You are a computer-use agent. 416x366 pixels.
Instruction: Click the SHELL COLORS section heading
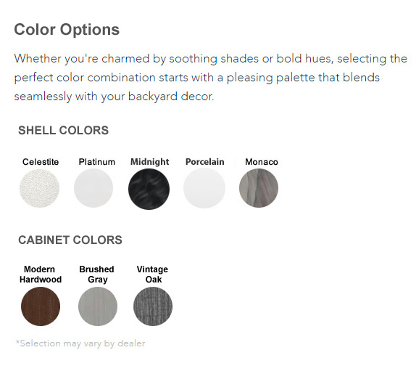(x=63, y=131)
